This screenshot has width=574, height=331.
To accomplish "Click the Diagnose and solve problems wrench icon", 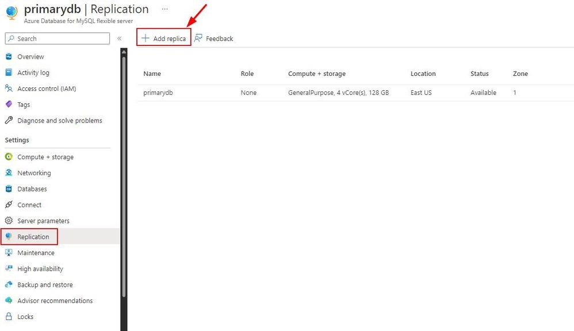I will [9, 120].
